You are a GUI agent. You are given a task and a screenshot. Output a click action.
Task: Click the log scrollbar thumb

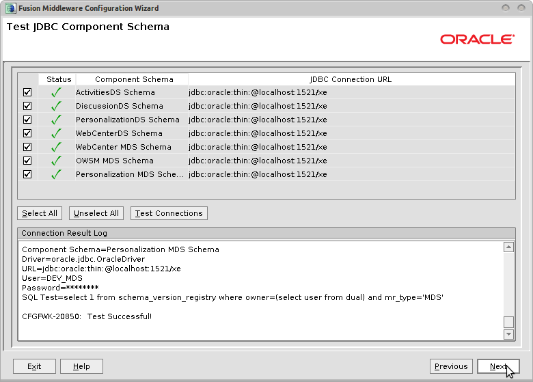(508, 322)
